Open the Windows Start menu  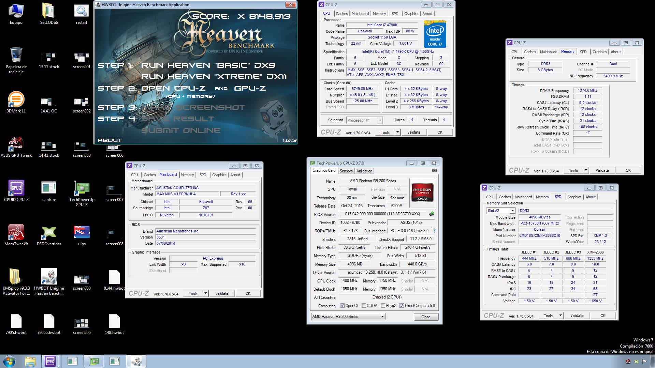(x=9, y=361)
